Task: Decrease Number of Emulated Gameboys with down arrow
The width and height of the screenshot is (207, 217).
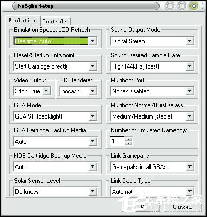Action: click(128, 143)
